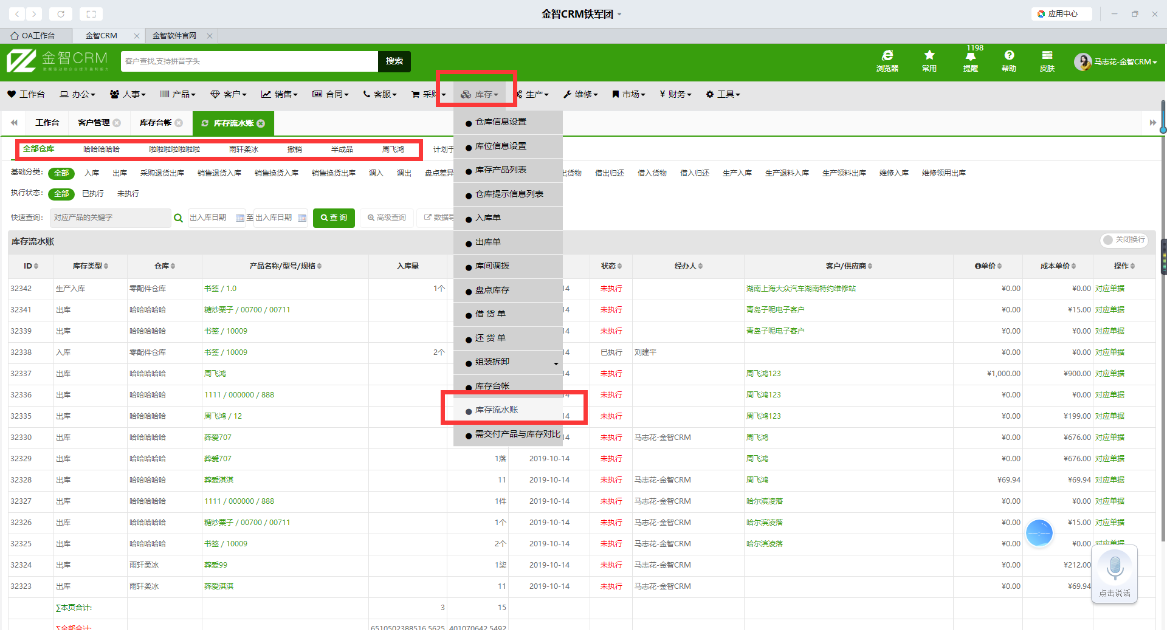
Task: Filter by 生产领料出库 category
Action: coord(844,173)
